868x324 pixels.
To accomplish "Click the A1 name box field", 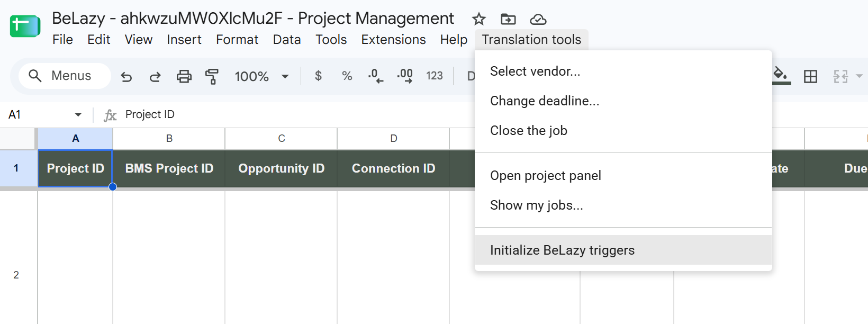I will [37, 114].
